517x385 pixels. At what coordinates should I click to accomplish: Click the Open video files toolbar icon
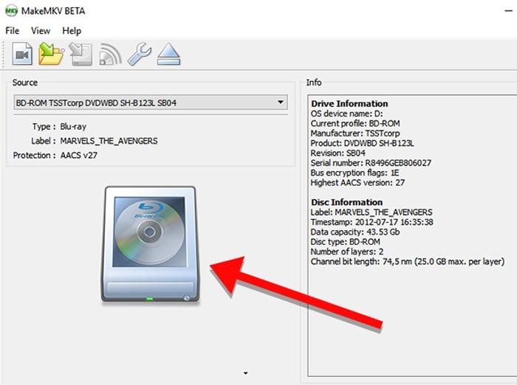click(x=22, y=54)
